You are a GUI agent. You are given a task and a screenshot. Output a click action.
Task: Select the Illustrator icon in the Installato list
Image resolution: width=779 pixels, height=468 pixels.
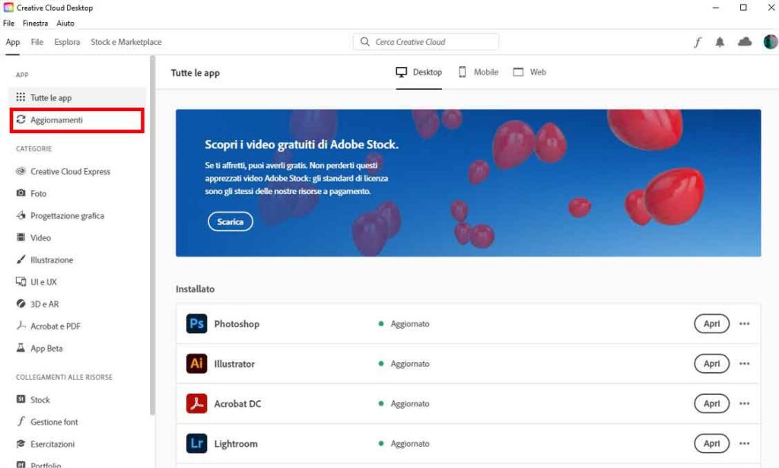(x=196, y=364)
